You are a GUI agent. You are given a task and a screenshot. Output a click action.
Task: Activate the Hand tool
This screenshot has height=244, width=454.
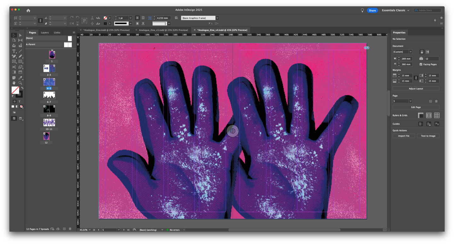click(x=14, y=83)
